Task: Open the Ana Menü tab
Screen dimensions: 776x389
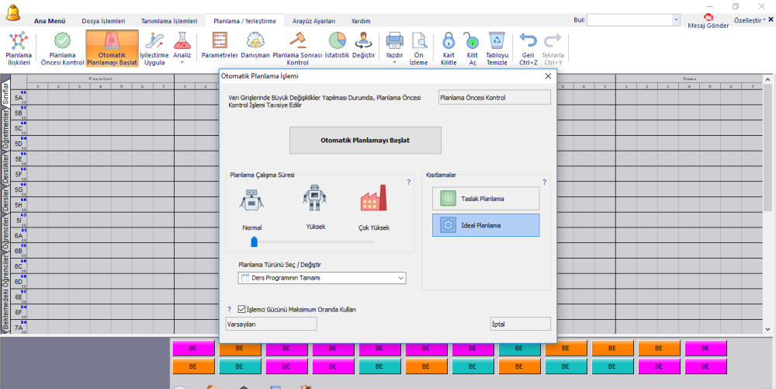Action: point(50,21)
